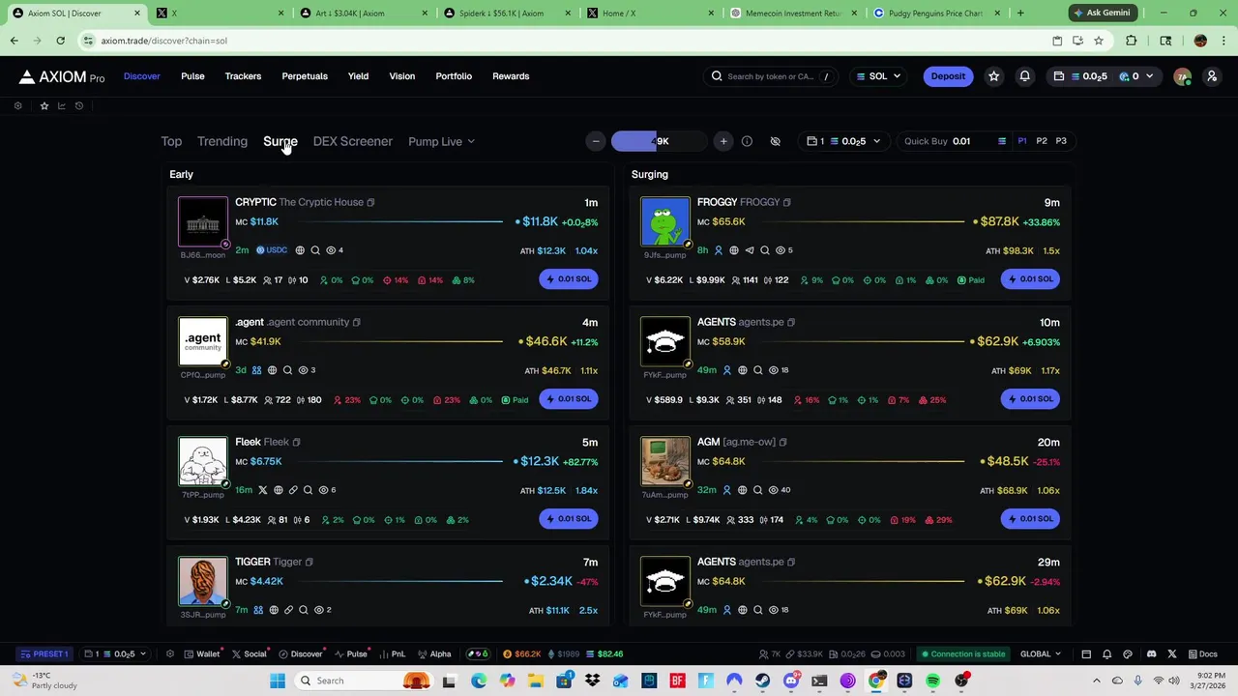This screenshot has height=696, width=1238.
Task: Copy the FROGGY token address
Action: point(786,202)
